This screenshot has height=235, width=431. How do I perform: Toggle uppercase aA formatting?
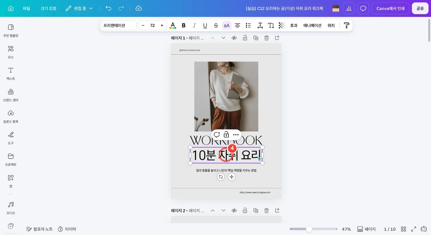pos(227,25)
